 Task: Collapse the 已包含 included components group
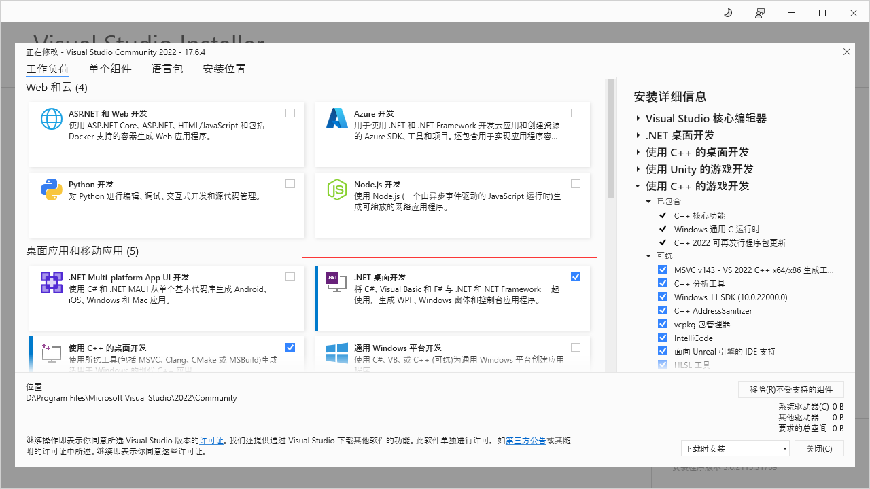tap(648, 202)
